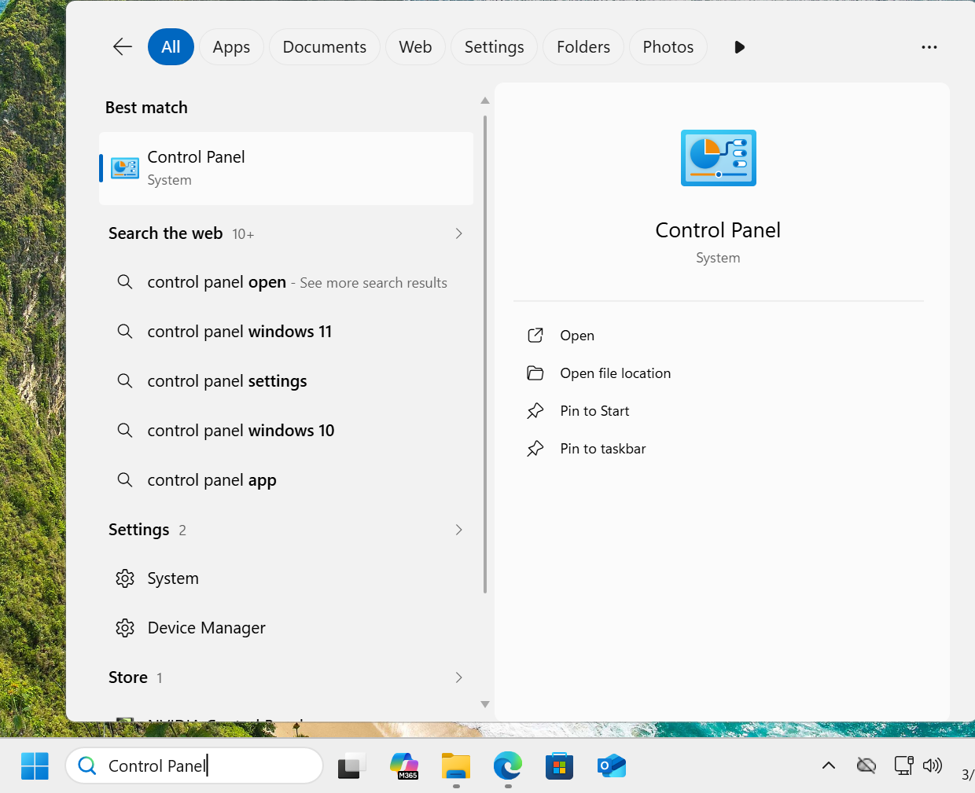Click the magnifier icon beside control panel settings
This screenshot has height=793, width=975.
pyautogui.click(x=125, y=380)
